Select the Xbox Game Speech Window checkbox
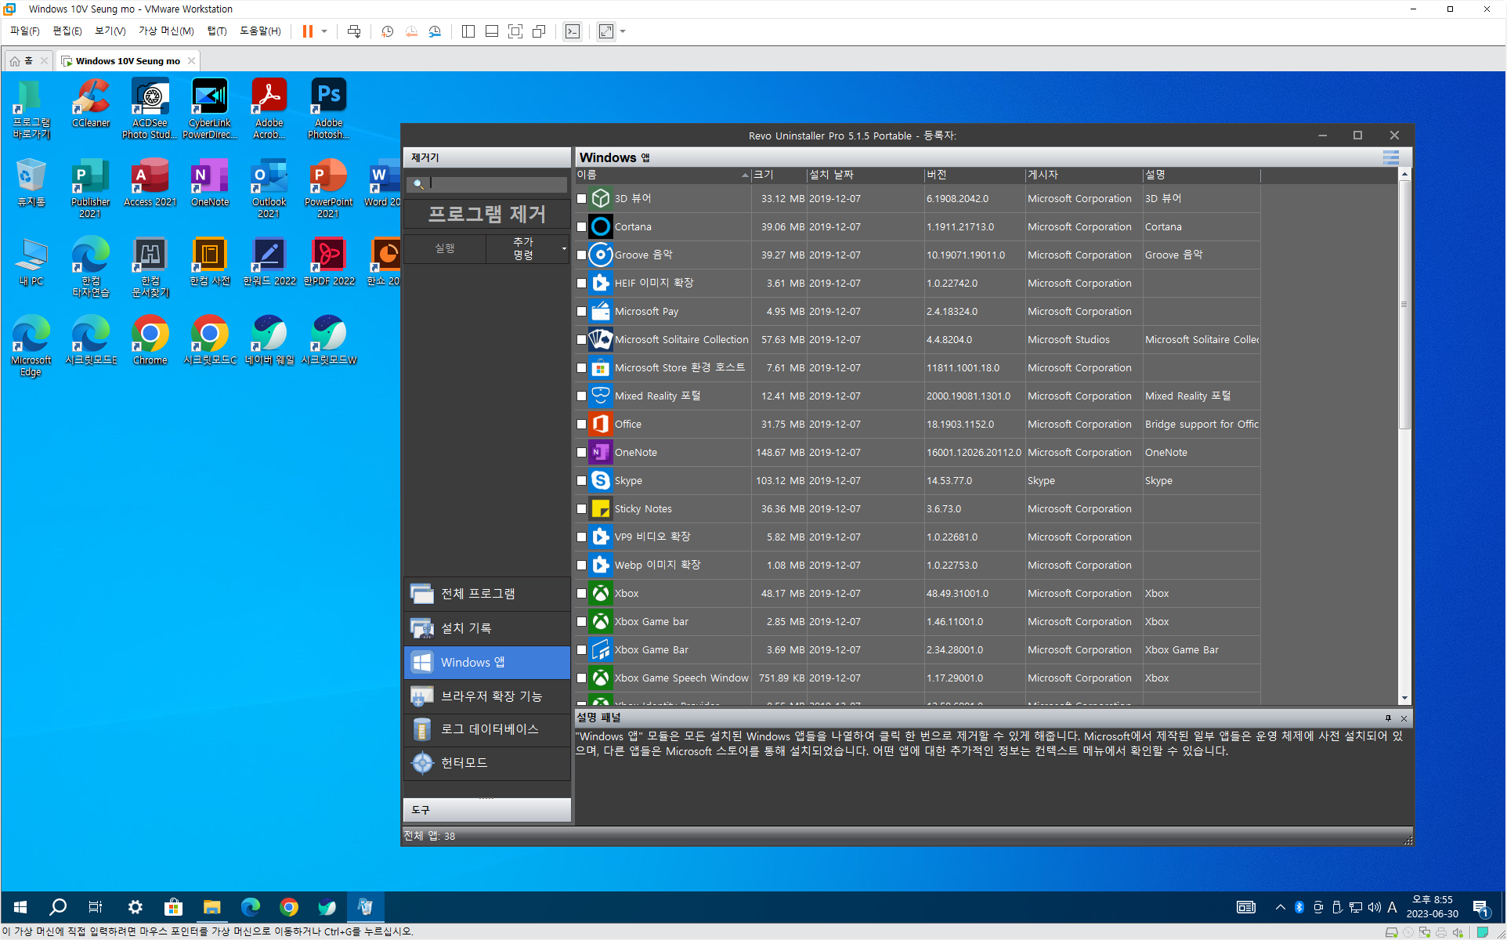The width and height of the screenshot is (1507, 940). 582,678
